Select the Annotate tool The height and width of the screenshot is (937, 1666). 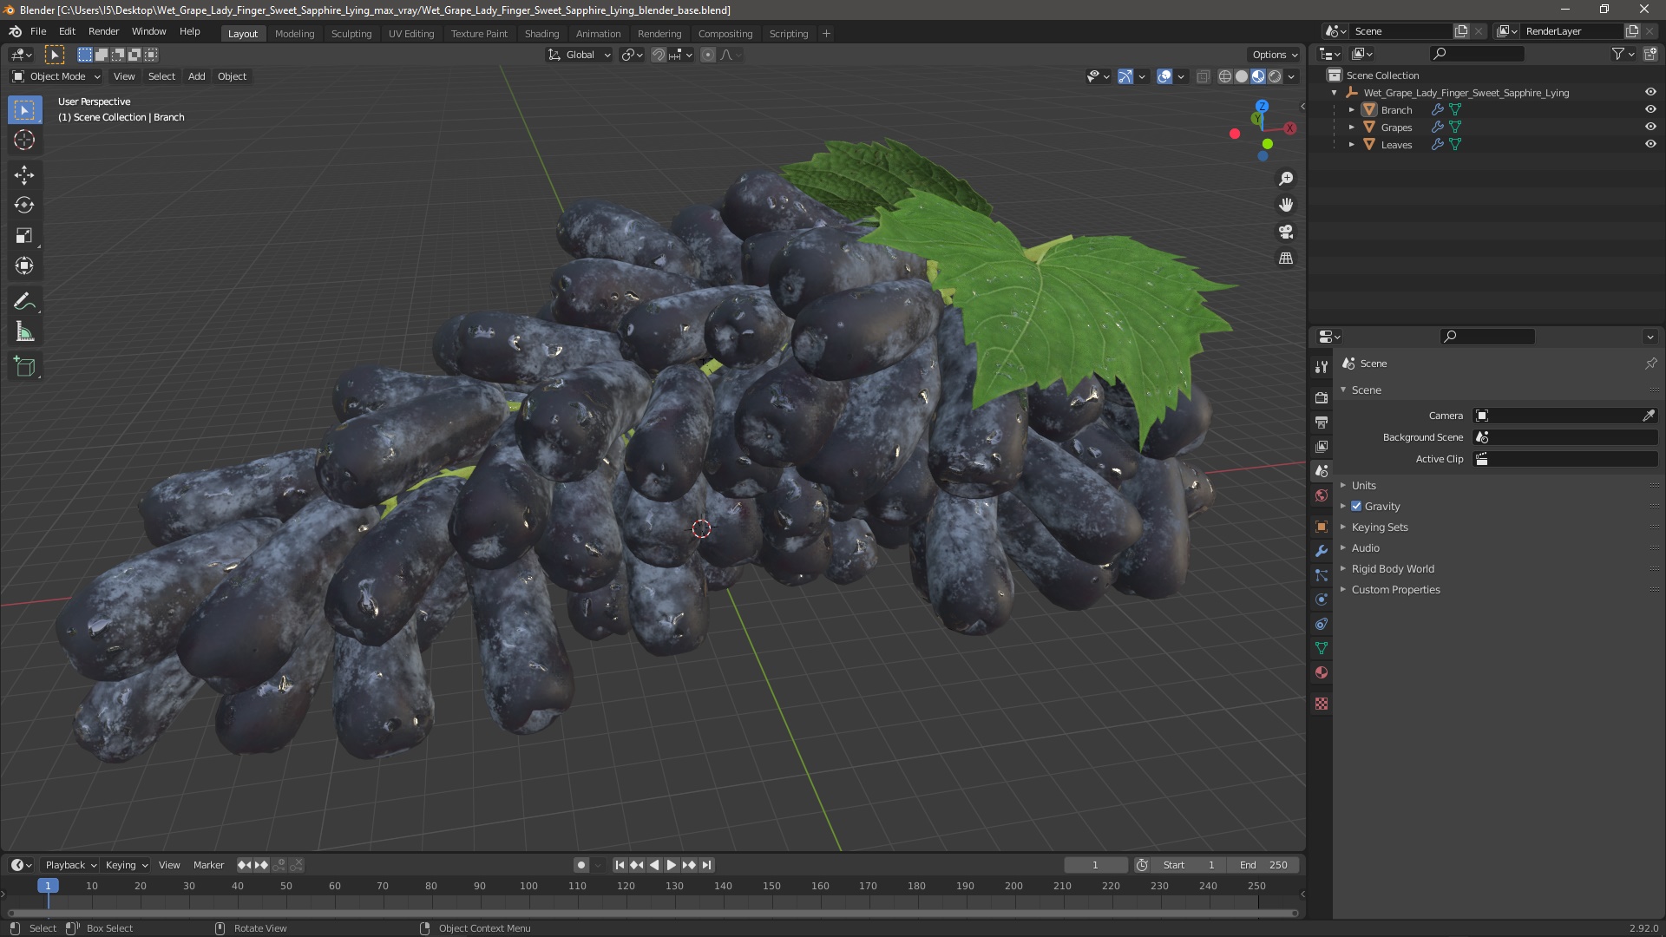pos(24,302)
